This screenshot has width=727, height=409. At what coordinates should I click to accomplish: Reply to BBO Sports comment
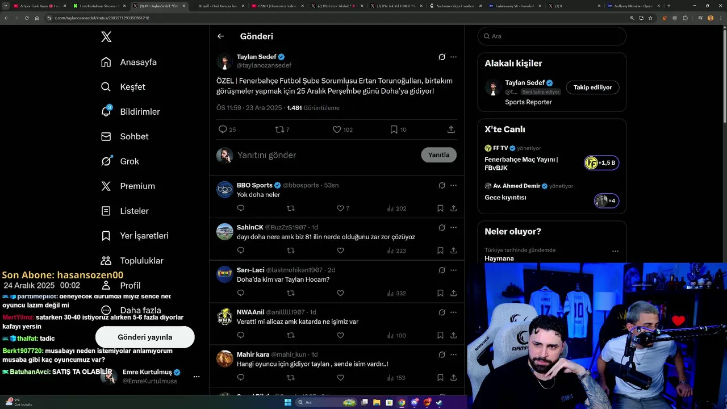coord(241,208)
